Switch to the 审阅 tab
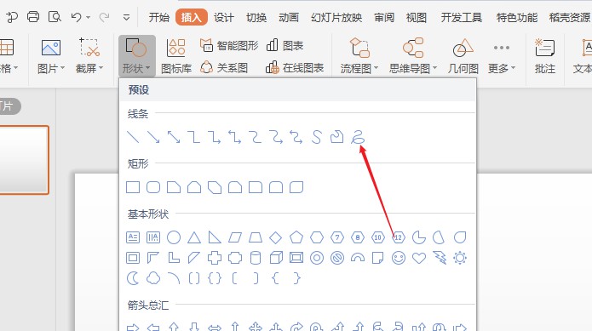The image size is (592, 331). [384, 17]
